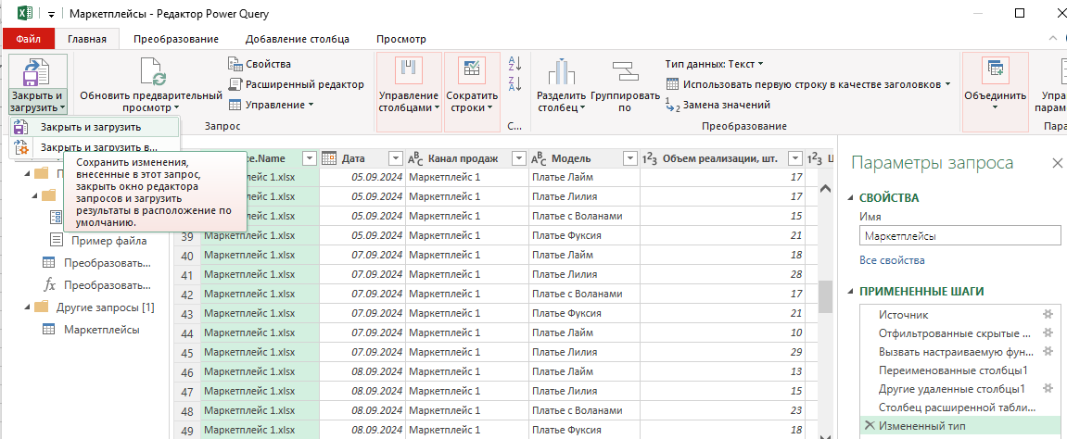1067x439 pixels.
Task: Switch to the Главная tab
Action: [87, 39]
